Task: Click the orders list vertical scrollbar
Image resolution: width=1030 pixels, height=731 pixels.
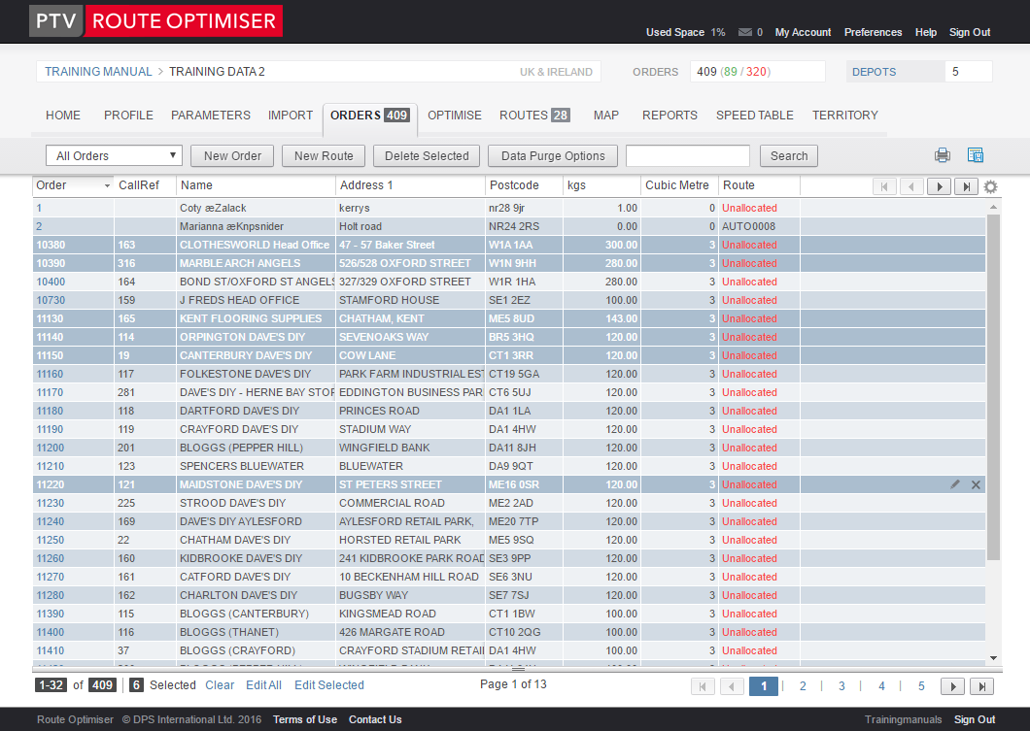Action: 993,387
